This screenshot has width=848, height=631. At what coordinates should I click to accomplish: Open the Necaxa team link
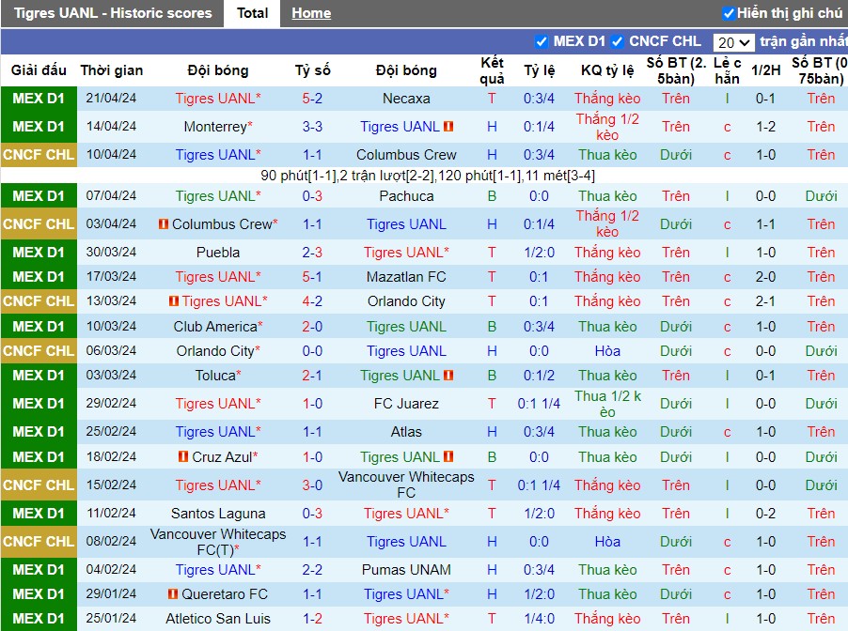406,99
